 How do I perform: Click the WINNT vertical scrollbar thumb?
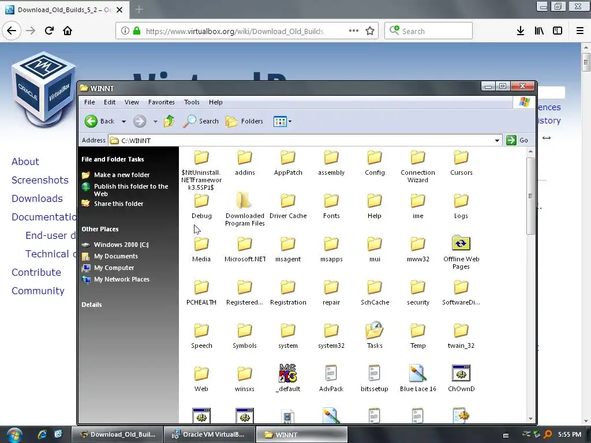pyautogui.click(x=530, y=196)
